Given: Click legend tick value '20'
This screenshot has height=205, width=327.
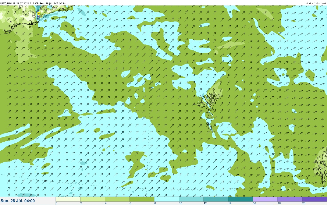Looking at the screenshot, I should coord(303,203).
